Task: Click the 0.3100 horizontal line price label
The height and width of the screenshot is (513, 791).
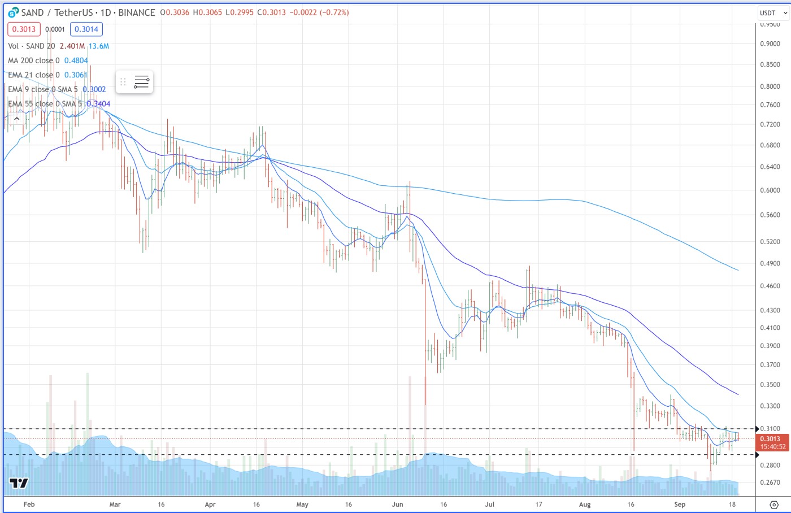Action: tap(771, 429)
